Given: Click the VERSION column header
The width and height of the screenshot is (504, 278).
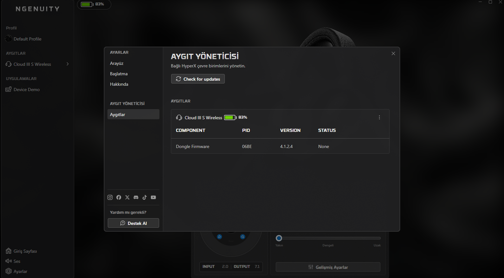Looking at the screenshot, I should (290, 130).
